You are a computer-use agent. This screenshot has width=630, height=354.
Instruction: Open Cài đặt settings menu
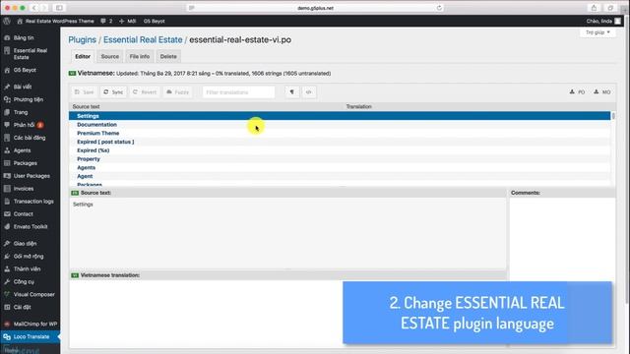pos(22,307)
